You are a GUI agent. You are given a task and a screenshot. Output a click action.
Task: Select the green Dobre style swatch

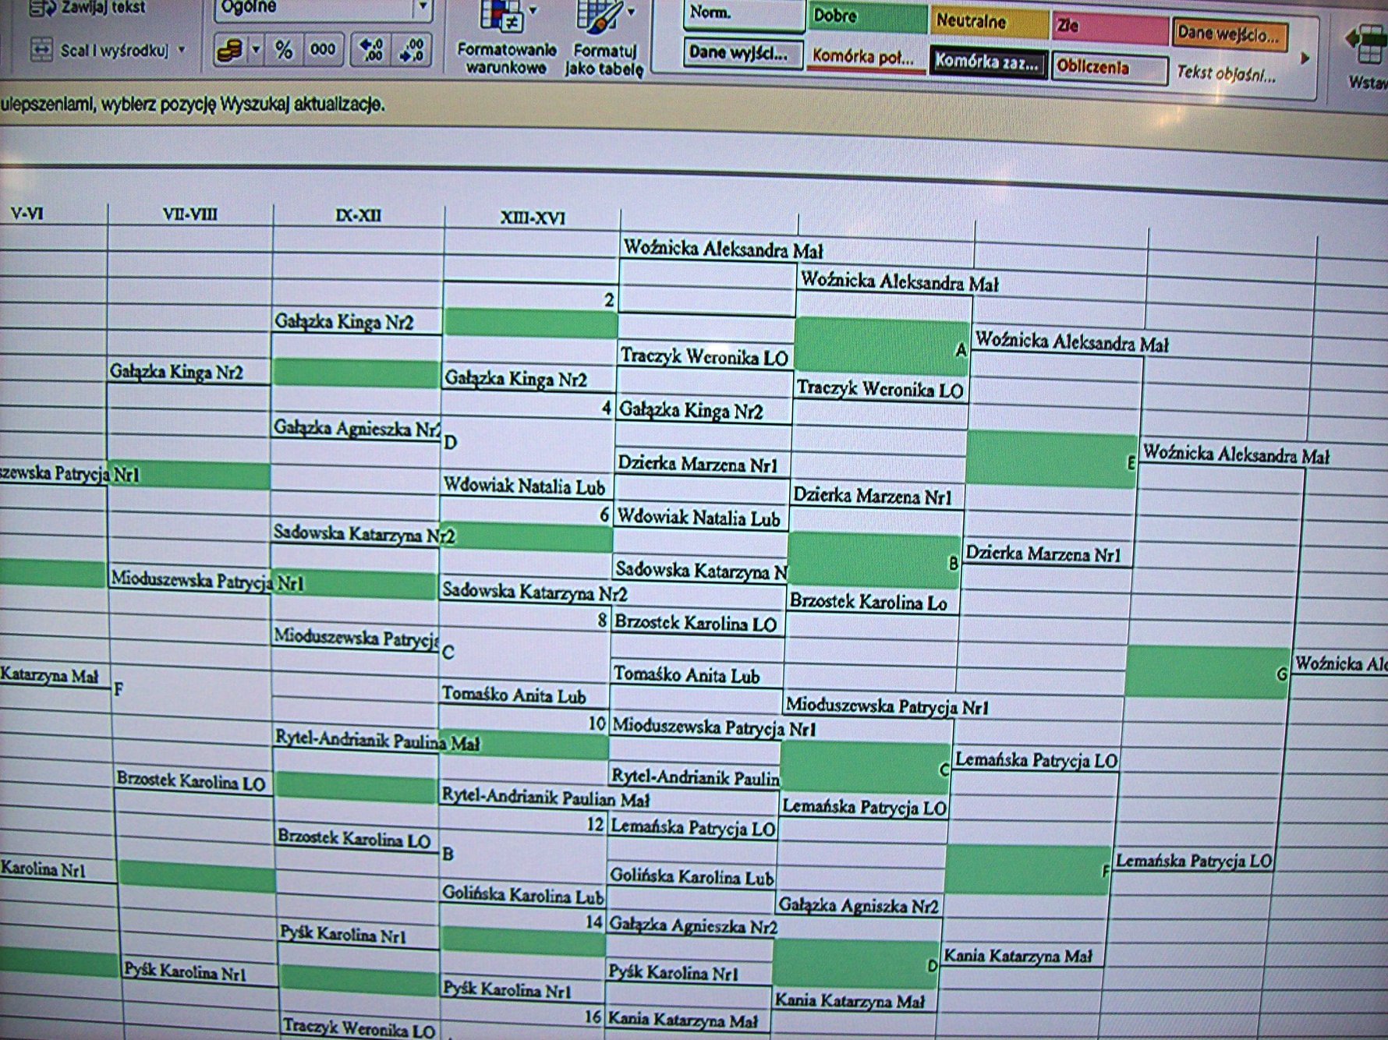866,17
